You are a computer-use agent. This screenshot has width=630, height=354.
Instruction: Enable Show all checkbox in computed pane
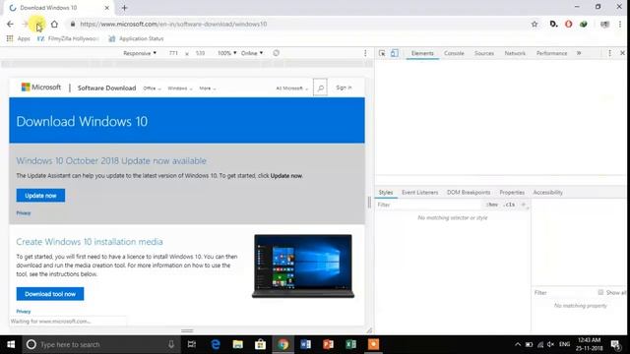600,293
